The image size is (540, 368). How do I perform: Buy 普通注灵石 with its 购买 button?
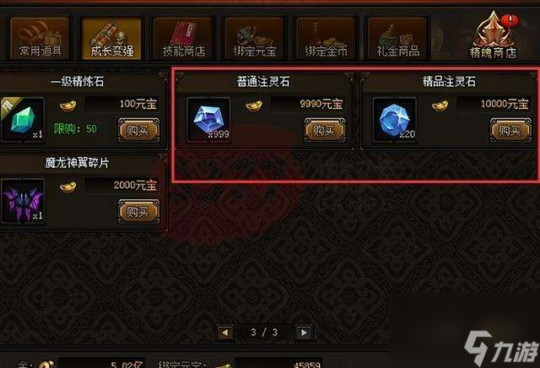[325, 130]
